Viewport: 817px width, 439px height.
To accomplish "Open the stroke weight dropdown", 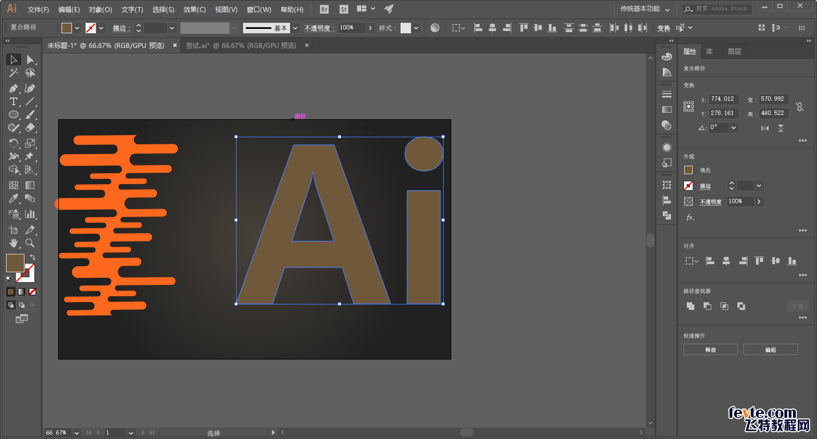I will 172,28.
